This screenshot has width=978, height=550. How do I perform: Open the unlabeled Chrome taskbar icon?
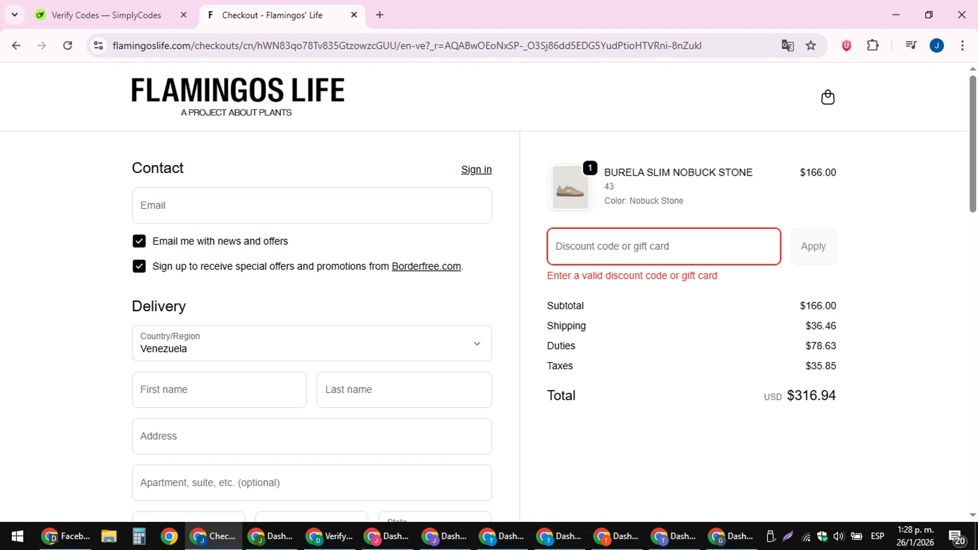point(169,536)
